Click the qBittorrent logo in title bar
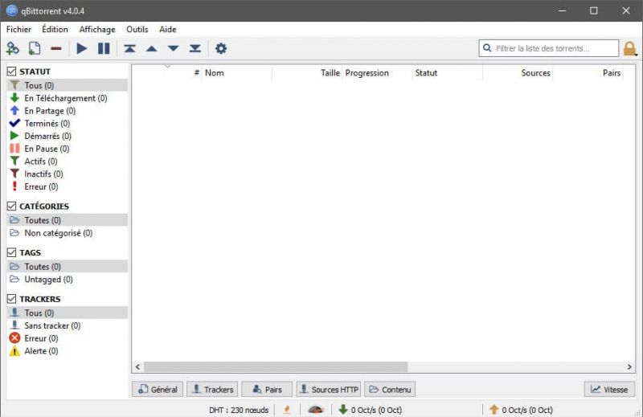Viewport: 643px width, 417px height. coord(12,10)
